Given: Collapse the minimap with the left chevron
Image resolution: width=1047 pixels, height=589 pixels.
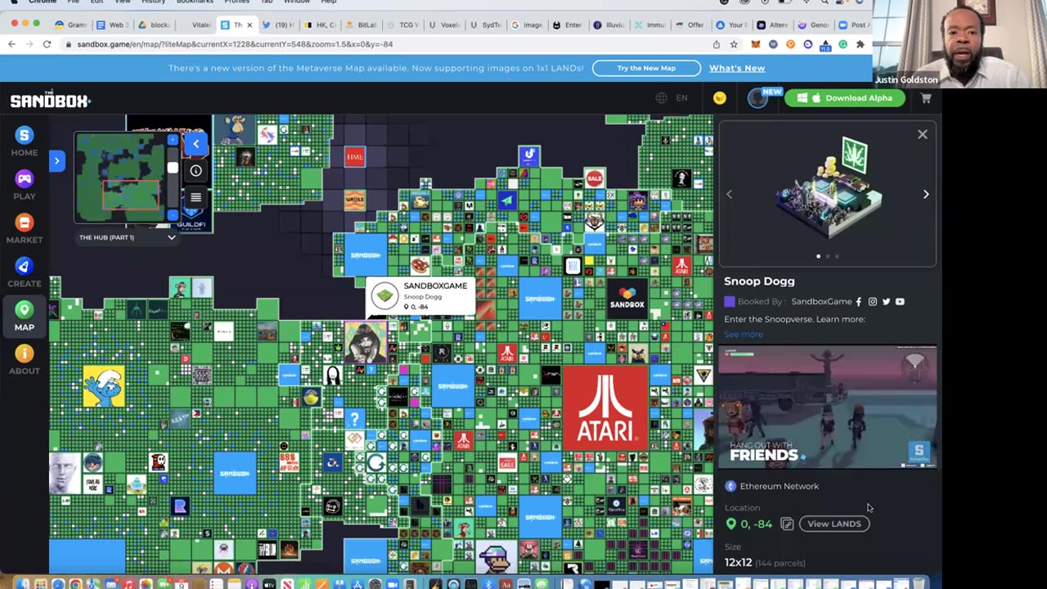Looking at the screenshot, I should (x=195, y=144).
